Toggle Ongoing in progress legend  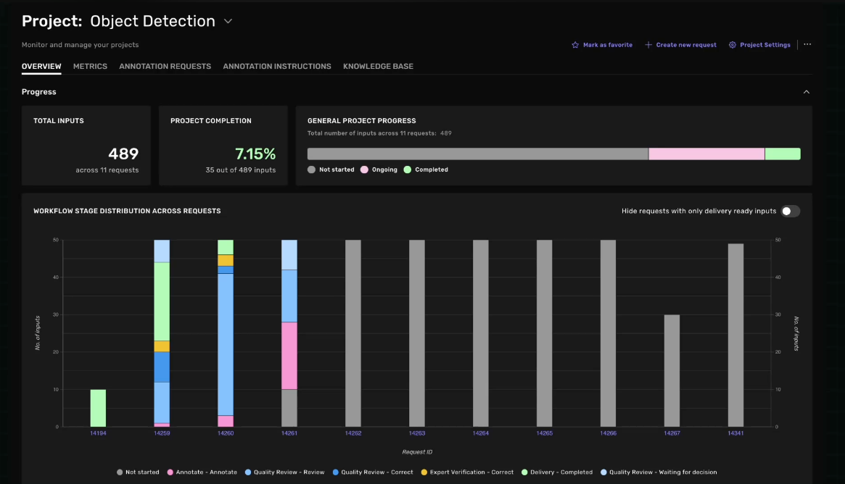379,170
